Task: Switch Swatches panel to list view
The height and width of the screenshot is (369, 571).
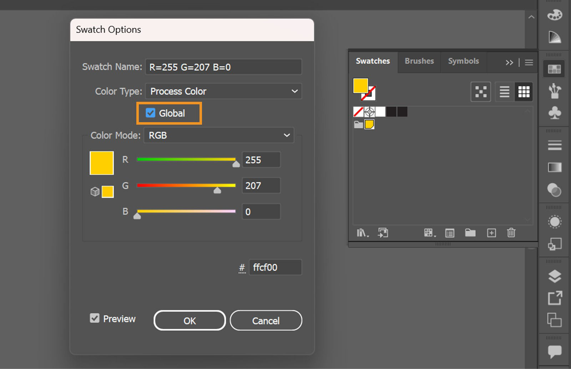Action: click(504, 92)
